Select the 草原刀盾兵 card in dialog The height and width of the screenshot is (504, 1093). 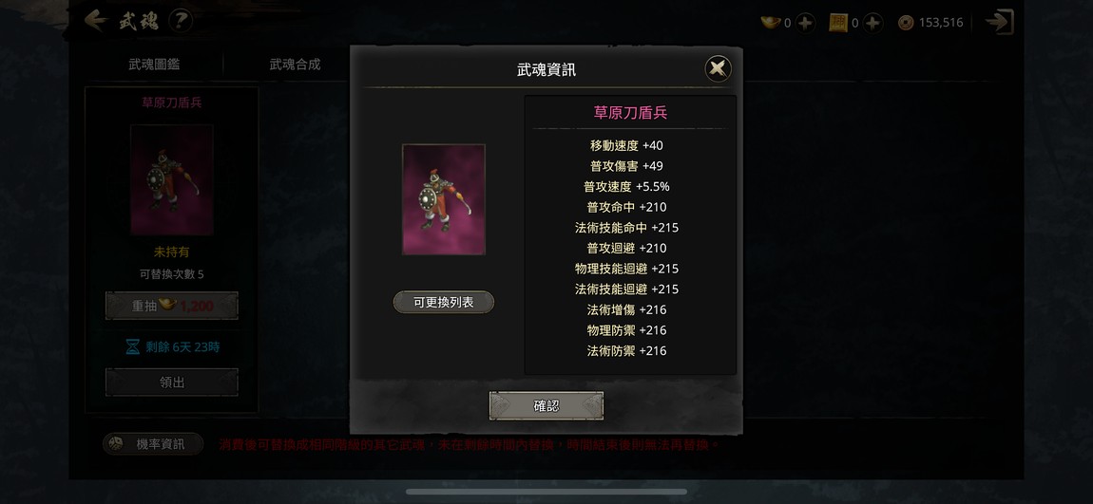tap(443, 199)
